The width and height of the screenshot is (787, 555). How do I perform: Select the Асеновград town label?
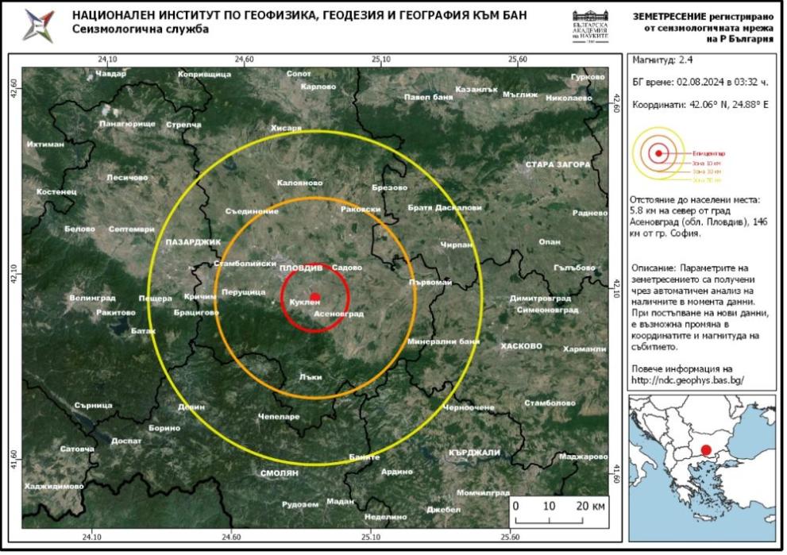338,314
